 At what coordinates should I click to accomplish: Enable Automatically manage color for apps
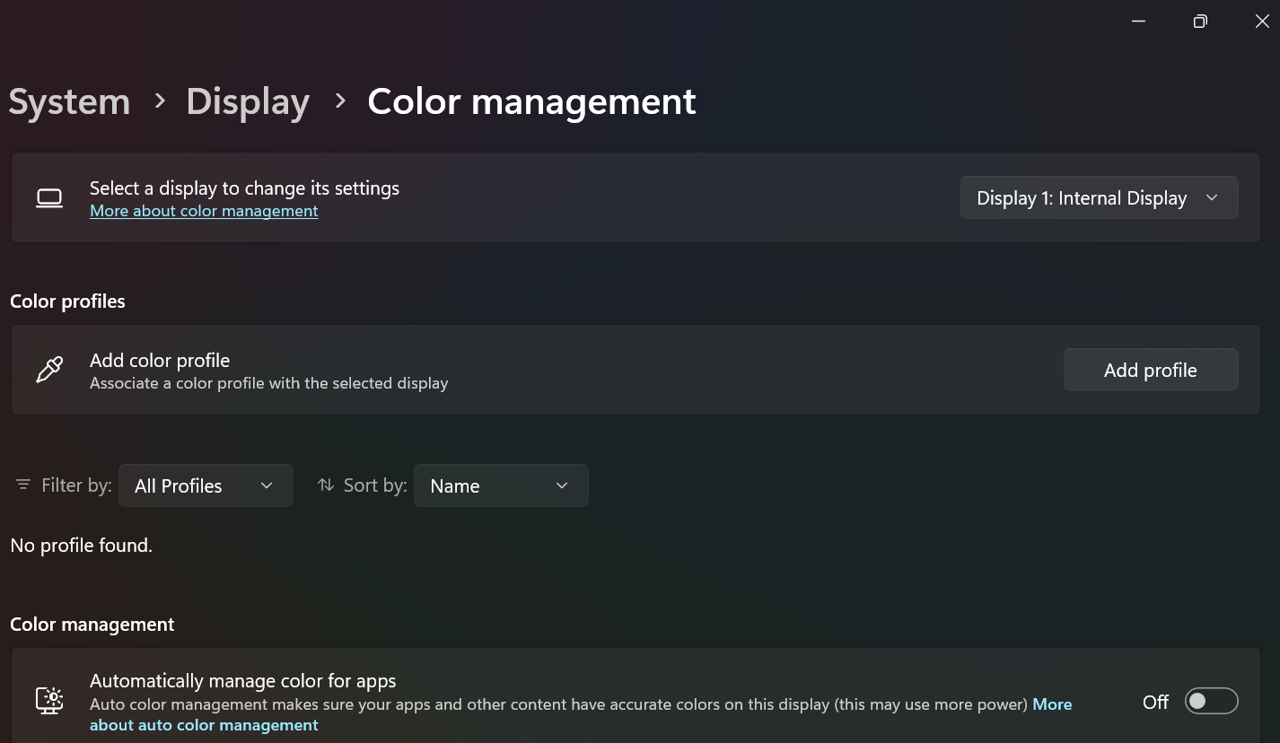point(1211,702)
